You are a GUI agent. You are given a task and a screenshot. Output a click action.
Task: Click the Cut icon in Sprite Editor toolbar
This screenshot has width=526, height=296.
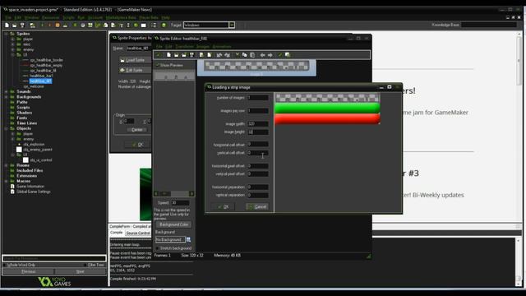click(x=237, y=55)
